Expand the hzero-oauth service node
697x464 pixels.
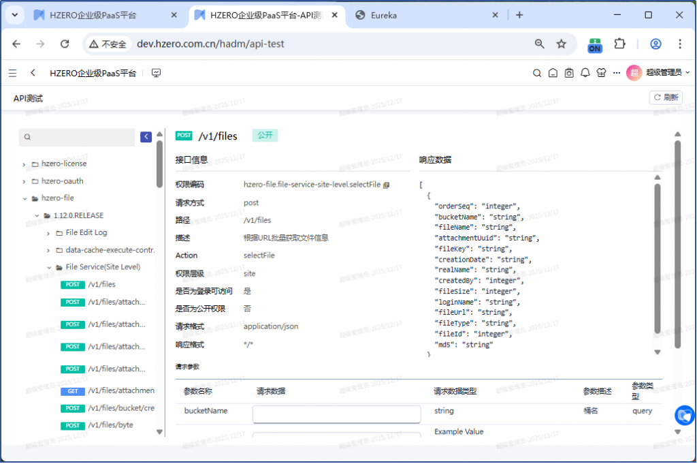pyautogui.click(x=25, y=182)
